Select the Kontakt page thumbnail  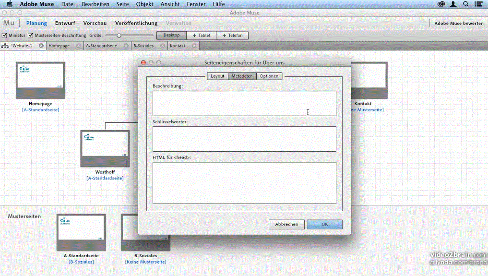click(369, 80)
